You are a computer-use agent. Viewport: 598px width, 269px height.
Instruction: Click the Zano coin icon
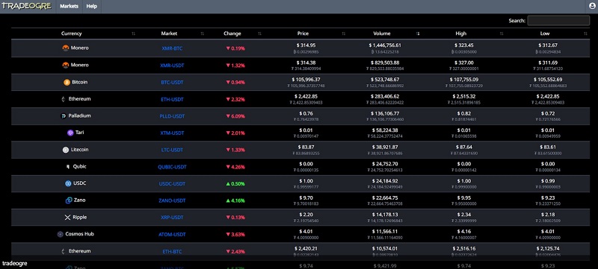pos(69,200)
